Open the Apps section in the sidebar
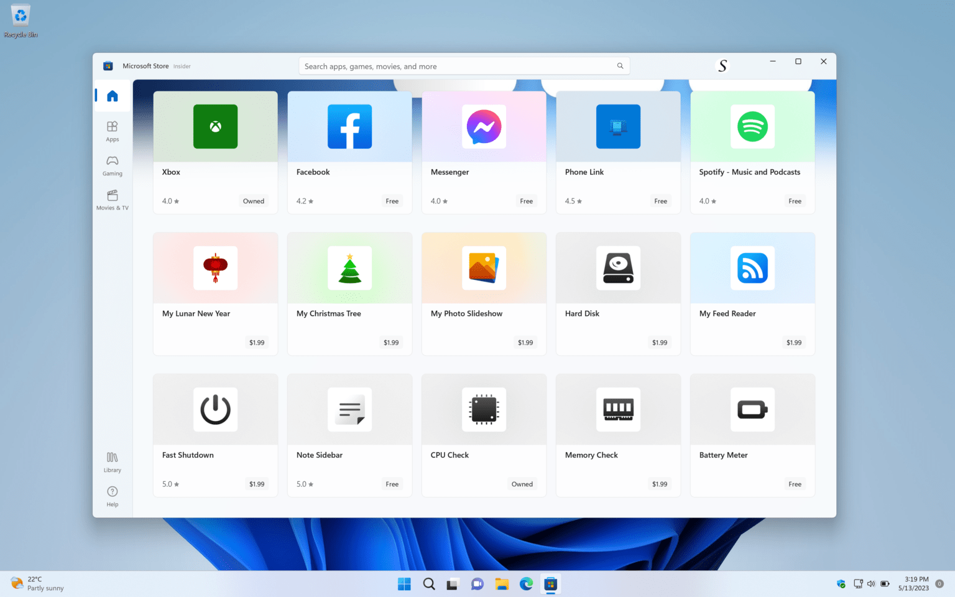 [x=112, y=131]
